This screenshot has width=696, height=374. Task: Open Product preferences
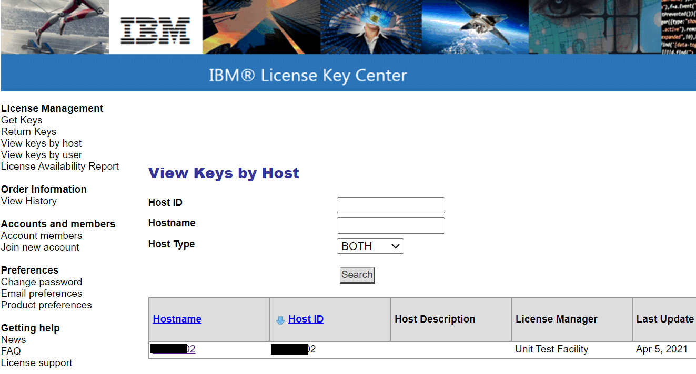click(x=46, y=305)
